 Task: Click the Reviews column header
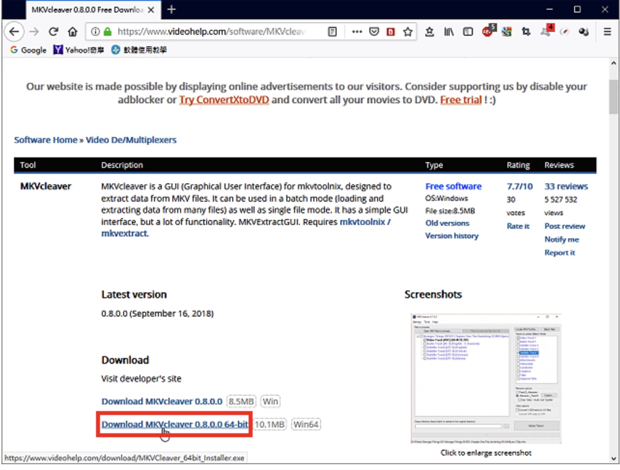(559, 165)
